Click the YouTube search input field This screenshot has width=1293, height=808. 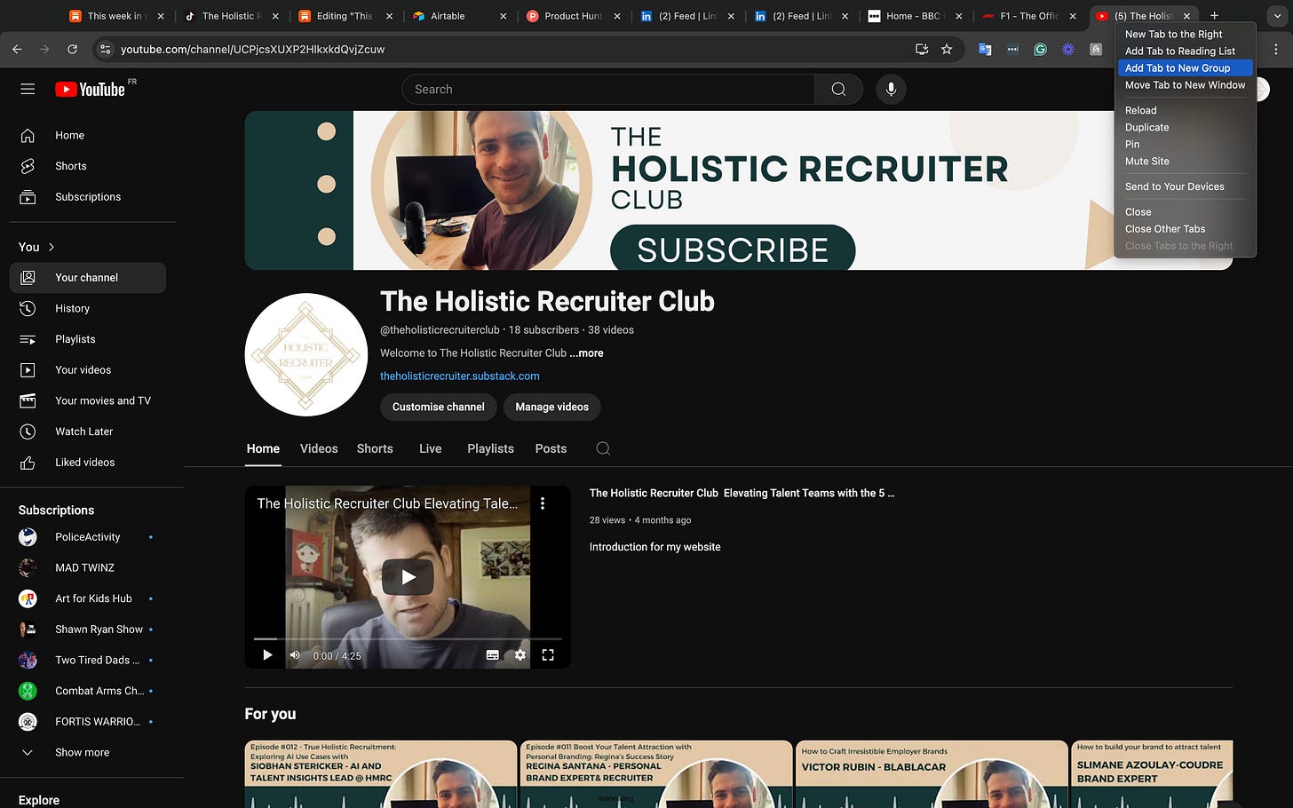(608, 89)
